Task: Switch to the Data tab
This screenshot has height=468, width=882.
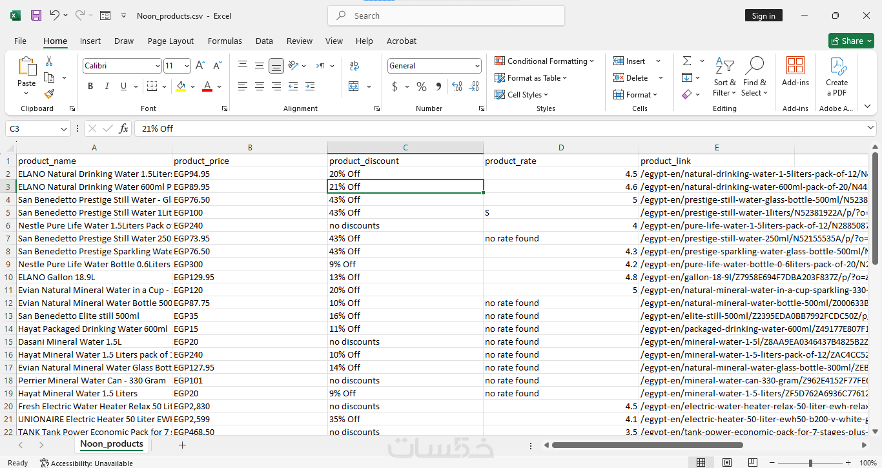Action: (x=264, y=41)
